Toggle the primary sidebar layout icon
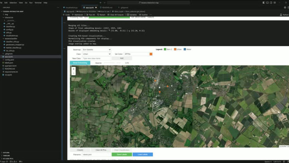 264,3
